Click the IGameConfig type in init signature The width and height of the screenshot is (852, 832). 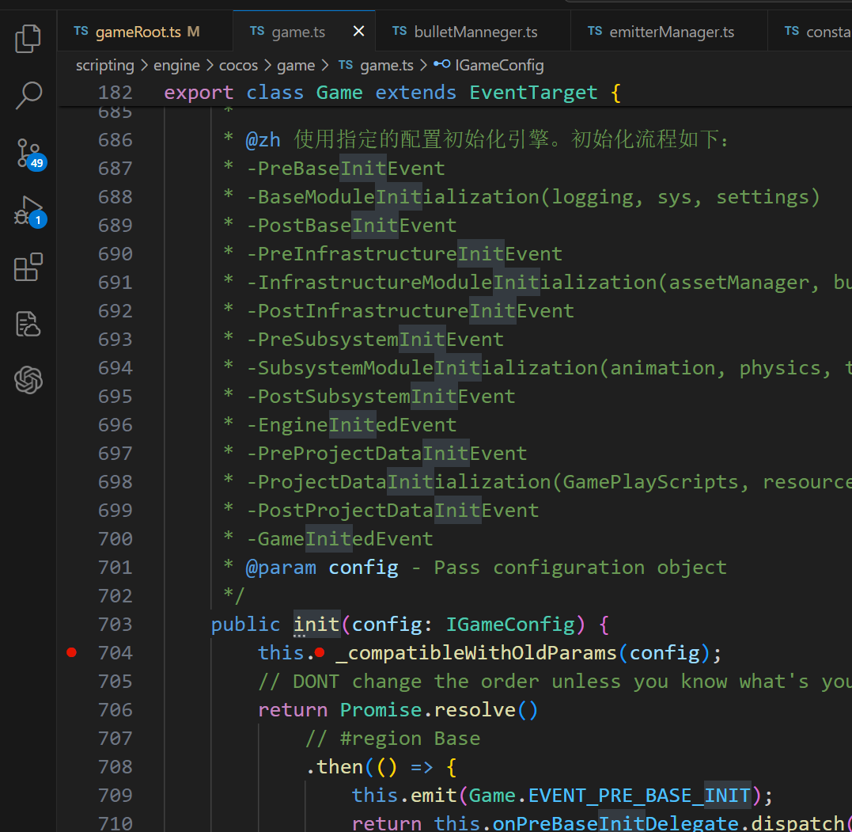tap(510, 625)
